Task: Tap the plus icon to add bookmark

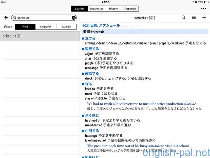Action: click(x=204, y=18)
